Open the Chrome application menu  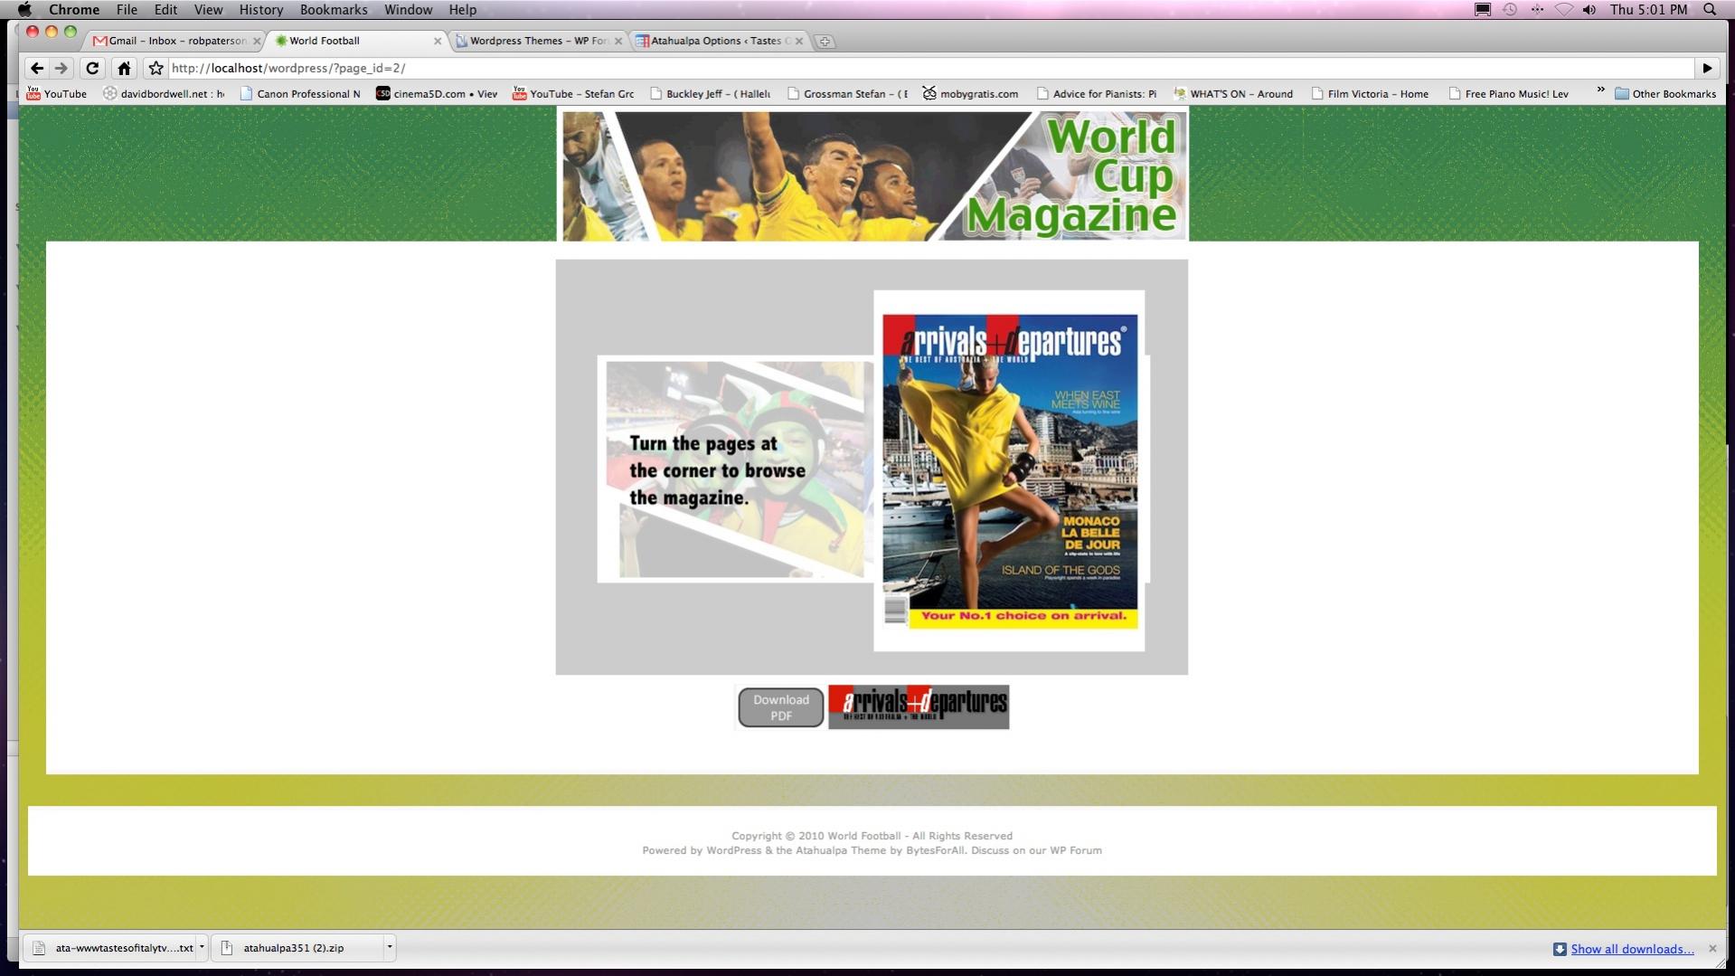(74, 9)
